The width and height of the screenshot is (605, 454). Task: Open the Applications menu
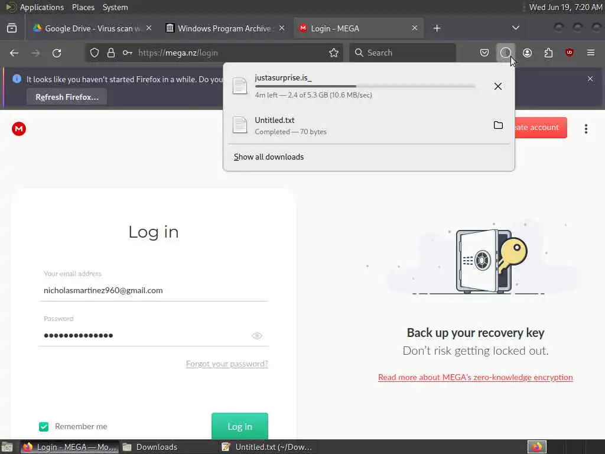pos(42,7)
